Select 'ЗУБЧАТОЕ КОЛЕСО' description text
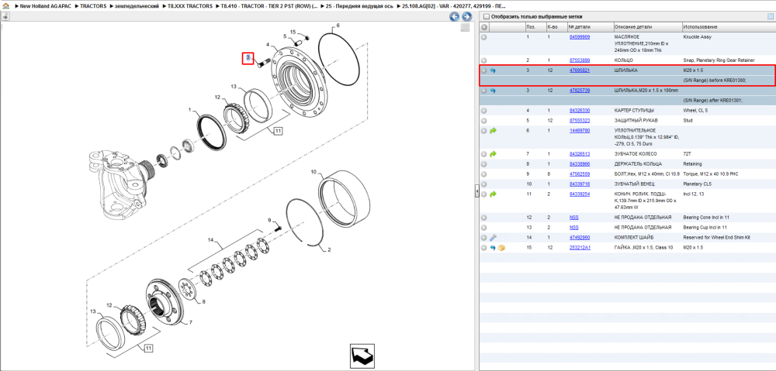Viewport: 776px width, 371px height. point(636,154)
